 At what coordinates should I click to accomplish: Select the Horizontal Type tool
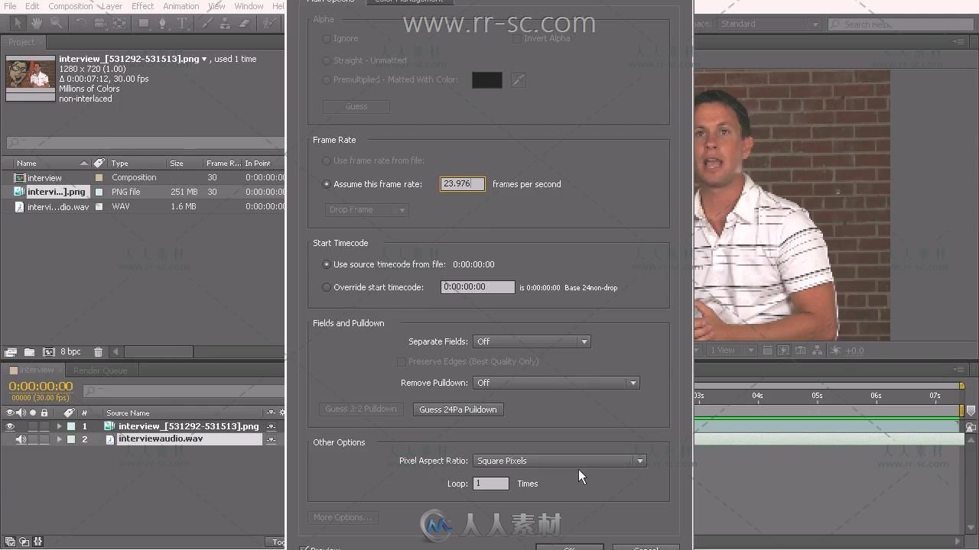coord(182,23)
